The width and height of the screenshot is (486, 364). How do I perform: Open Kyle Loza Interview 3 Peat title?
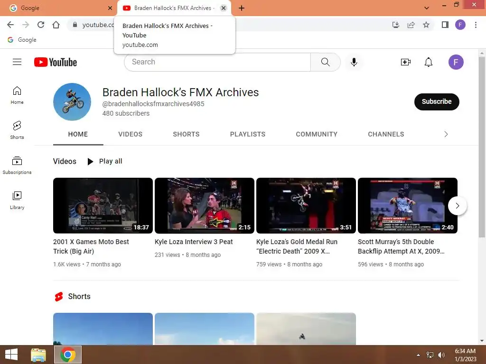point(194,242)
